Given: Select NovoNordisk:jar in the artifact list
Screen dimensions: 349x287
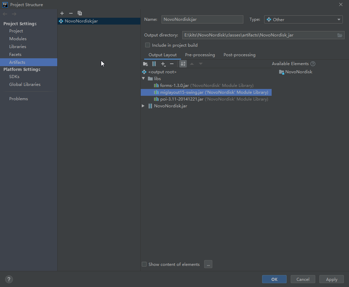Looking at the screenshot, I should point(99,21).
